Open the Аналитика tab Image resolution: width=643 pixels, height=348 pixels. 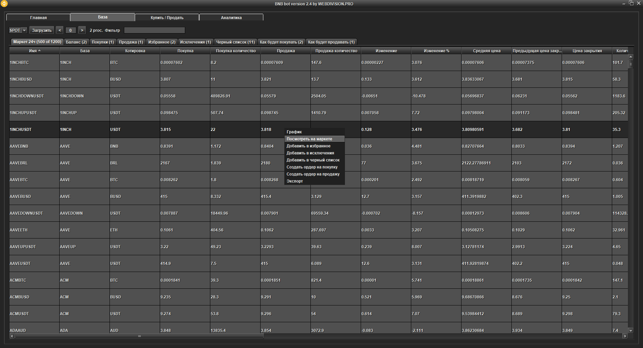point(231,17)
